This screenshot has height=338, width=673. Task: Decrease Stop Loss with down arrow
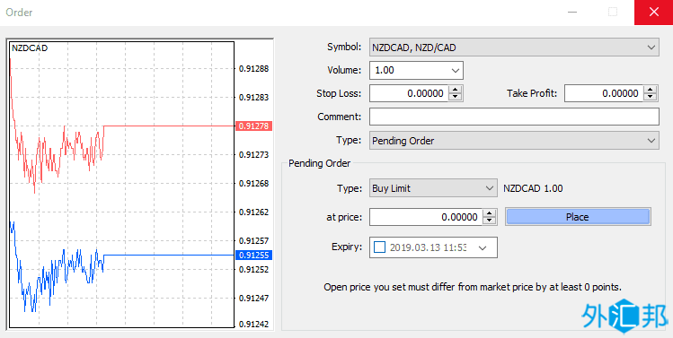pyautogui.click(x=456, y=97)
